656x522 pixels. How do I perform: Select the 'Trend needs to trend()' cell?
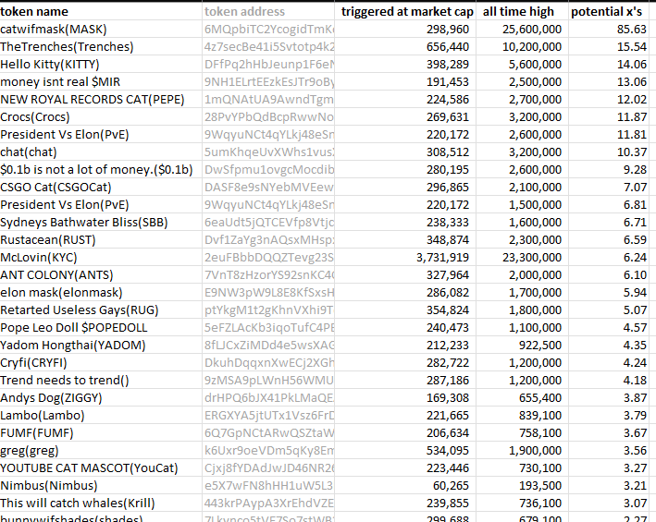coord(101,380)
